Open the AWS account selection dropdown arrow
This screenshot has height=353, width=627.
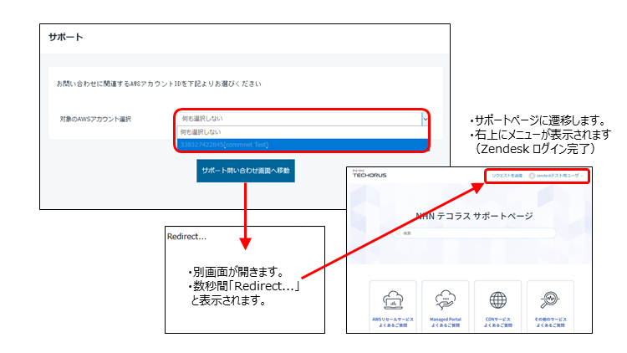[x=425, y=119]
